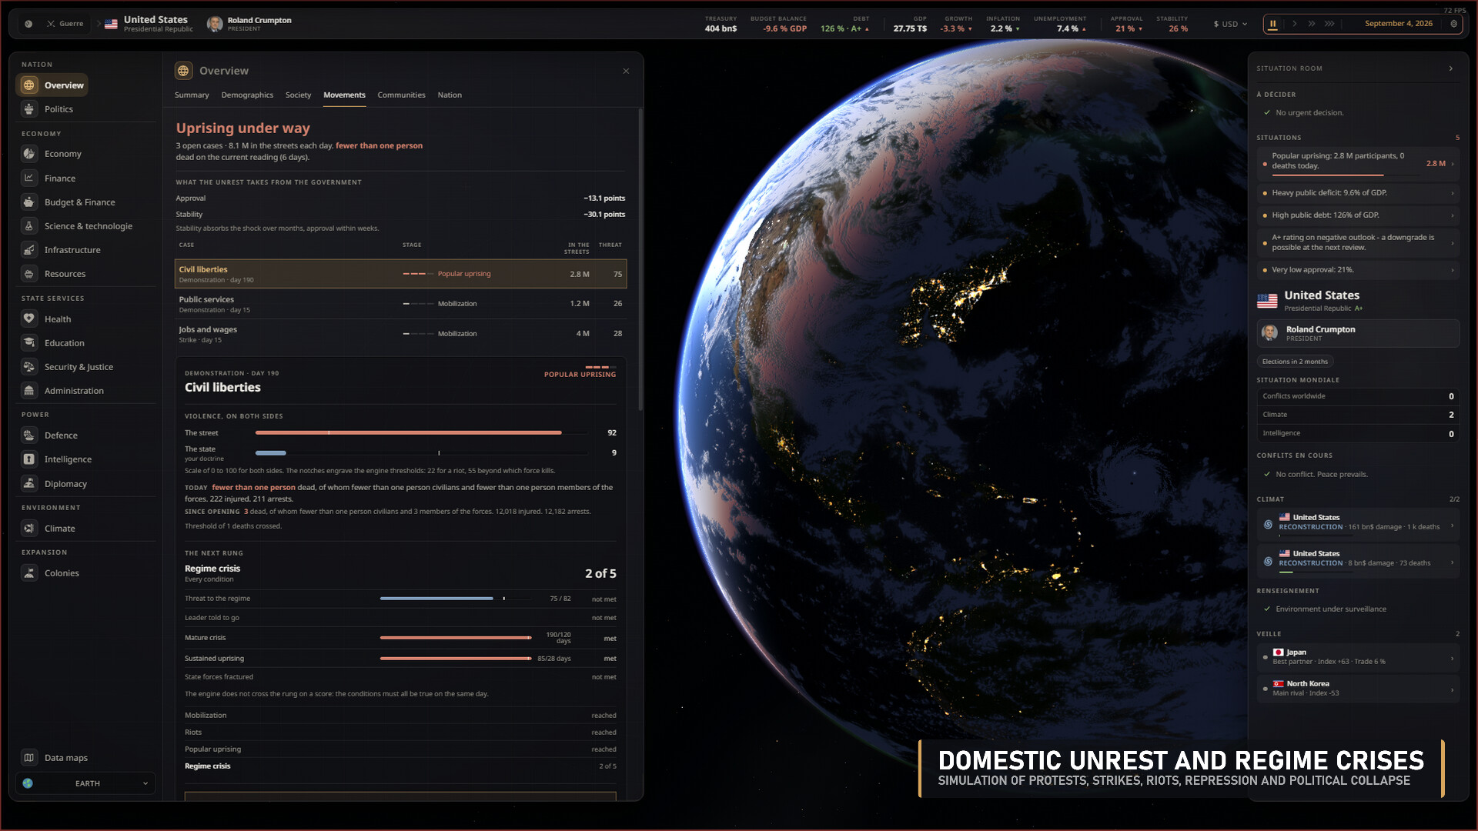Viewport: 1478px width, 831px height.
Task: Open the Health heart icon
Action: [x=29, y=319]
